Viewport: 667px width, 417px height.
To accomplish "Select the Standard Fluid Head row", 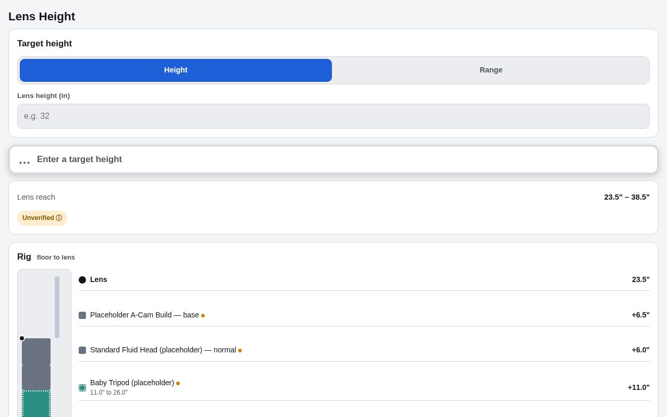I will pyautogui.click(x=364, y=350).
